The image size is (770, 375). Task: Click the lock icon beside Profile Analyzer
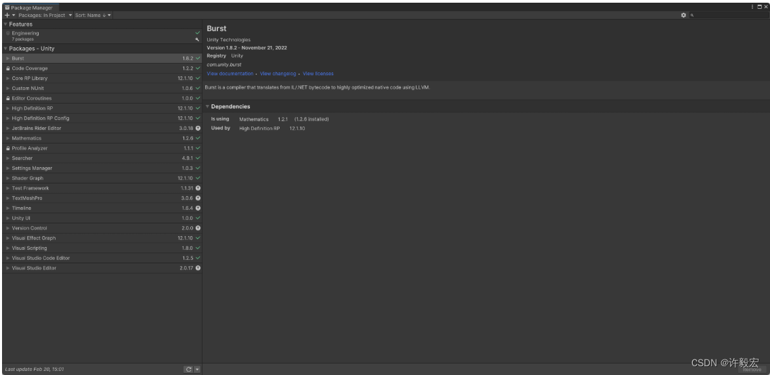8,148
